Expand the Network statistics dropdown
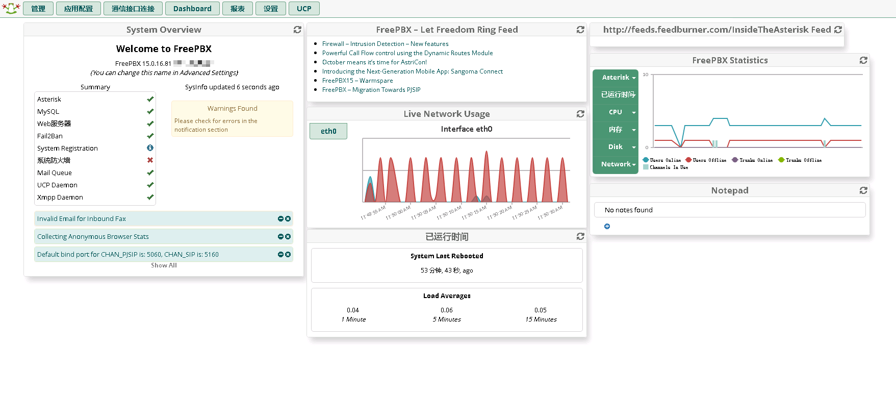The image size is (896, 393). click(616, 164)
